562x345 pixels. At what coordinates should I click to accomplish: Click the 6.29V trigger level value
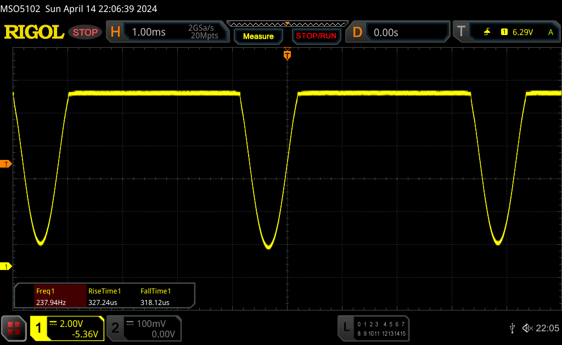click(522, 32)
